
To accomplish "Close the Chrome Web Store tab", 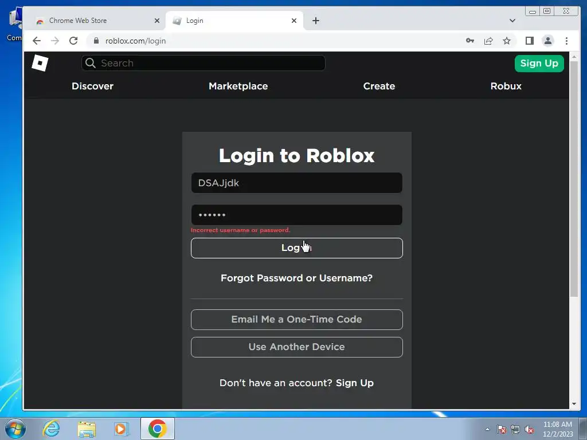I will tap(157, 21).
